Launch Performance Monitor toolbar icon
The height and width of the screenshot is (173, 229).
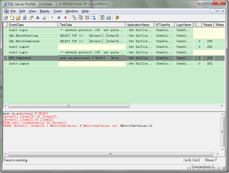[x=108, y=18]
